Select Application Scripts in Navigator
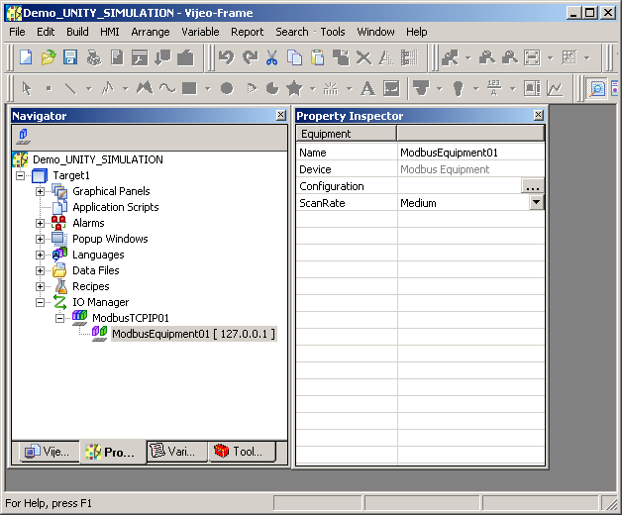 point(116,207)
